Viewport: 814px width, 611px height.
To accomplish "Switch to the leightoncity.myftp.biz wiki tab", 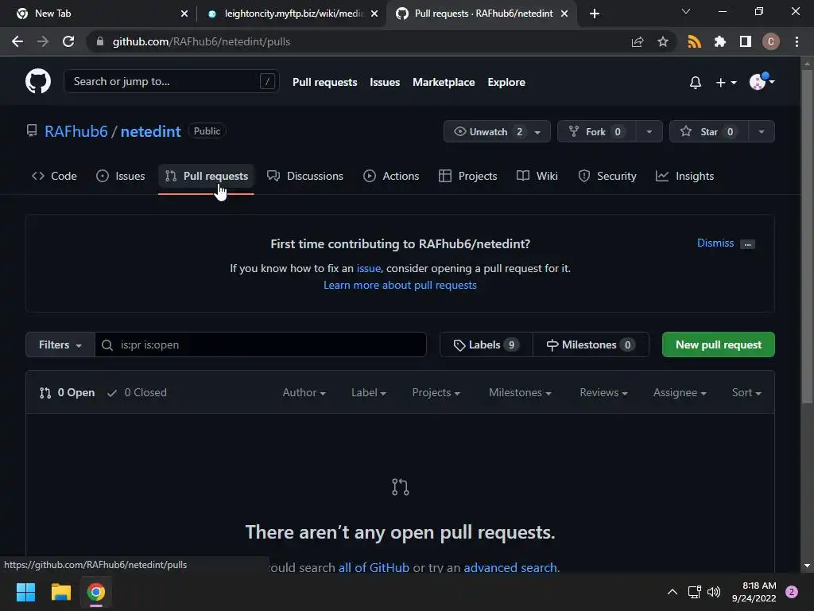I will [x=293, y=14].
